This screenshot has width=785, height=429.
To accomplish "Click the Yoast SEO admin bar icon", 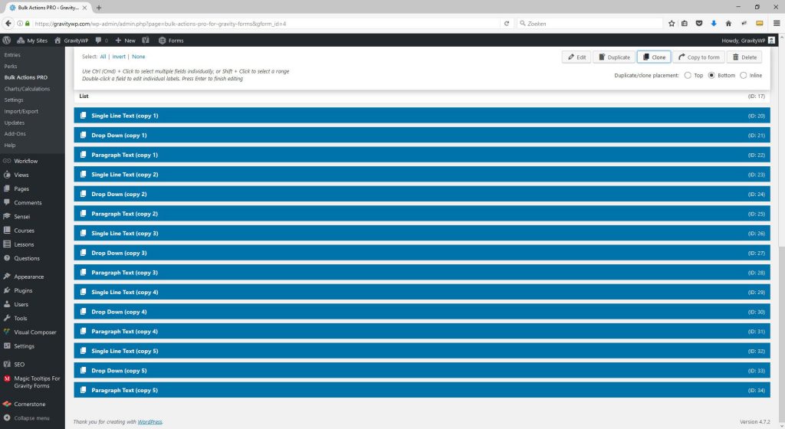I will tap(146, 41).
